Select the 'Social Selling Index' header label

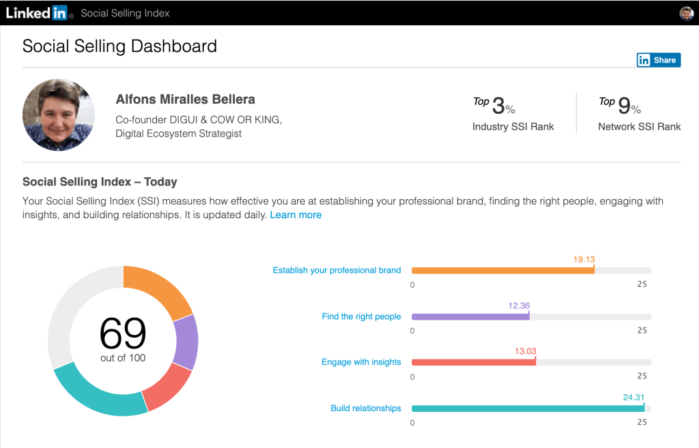click(125, 13)
